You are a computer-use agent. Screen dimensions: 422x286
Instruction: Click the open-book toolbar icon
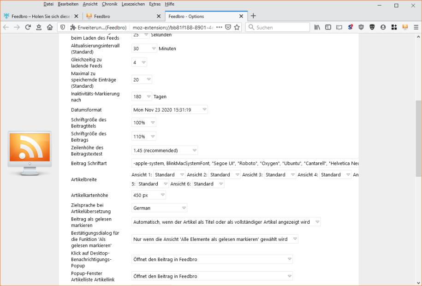coord(339,27)
